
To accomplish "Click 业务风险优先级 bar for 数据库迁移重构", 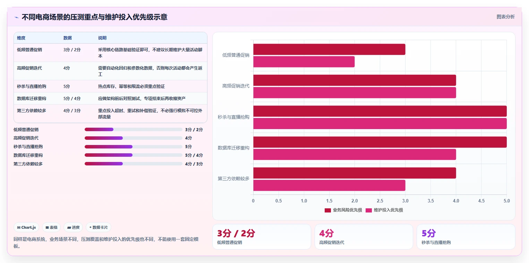I will click(x=380, y=142).
